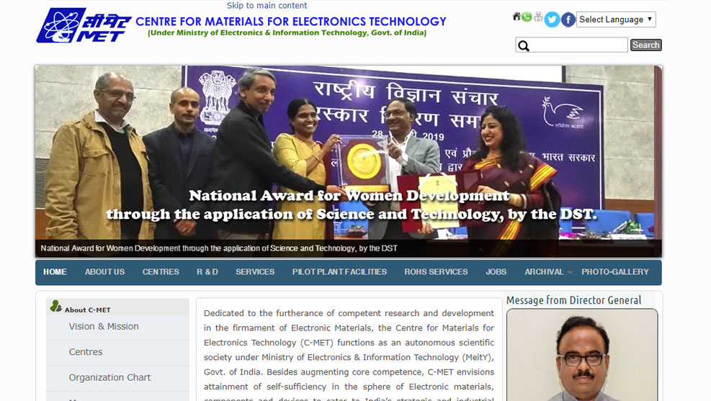Open the sitemap icon
The height and width of the screenshot is (401, 711).
pyautogui.click(x=537, y=17)
